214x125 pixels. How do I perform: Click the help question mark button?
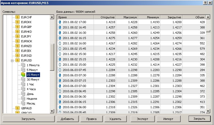205,3
